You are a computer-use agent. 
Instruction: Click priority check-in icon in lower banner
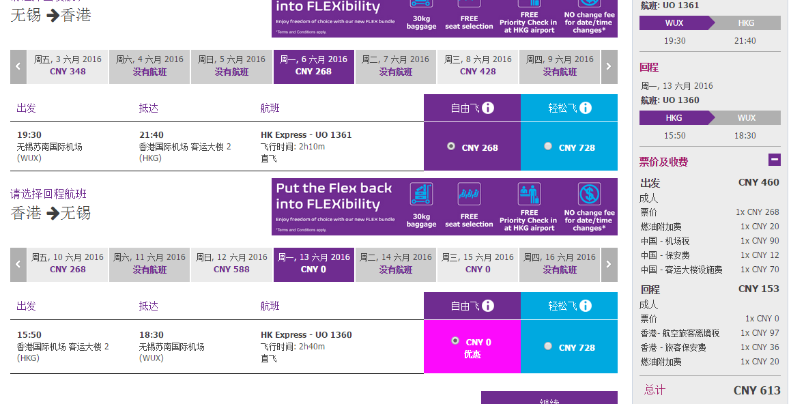[529, 194]
